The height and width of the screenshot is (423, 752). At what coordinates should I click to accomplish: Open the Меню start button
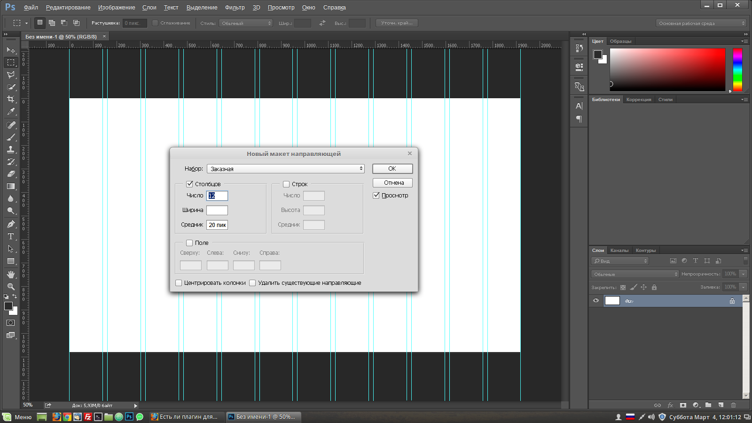(17, 417)
